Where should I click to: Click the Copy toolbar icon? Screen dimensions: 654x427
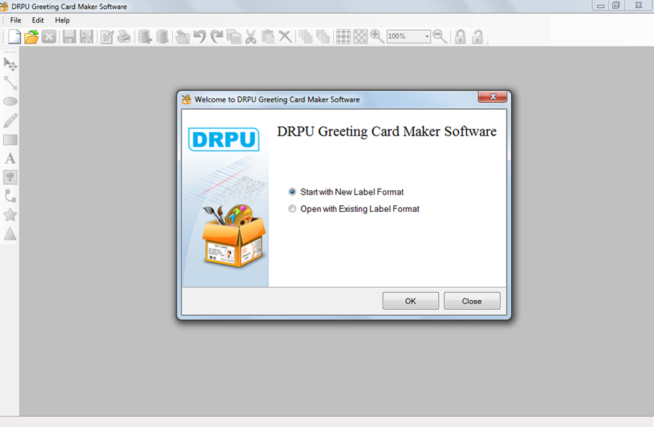(234, 37)
